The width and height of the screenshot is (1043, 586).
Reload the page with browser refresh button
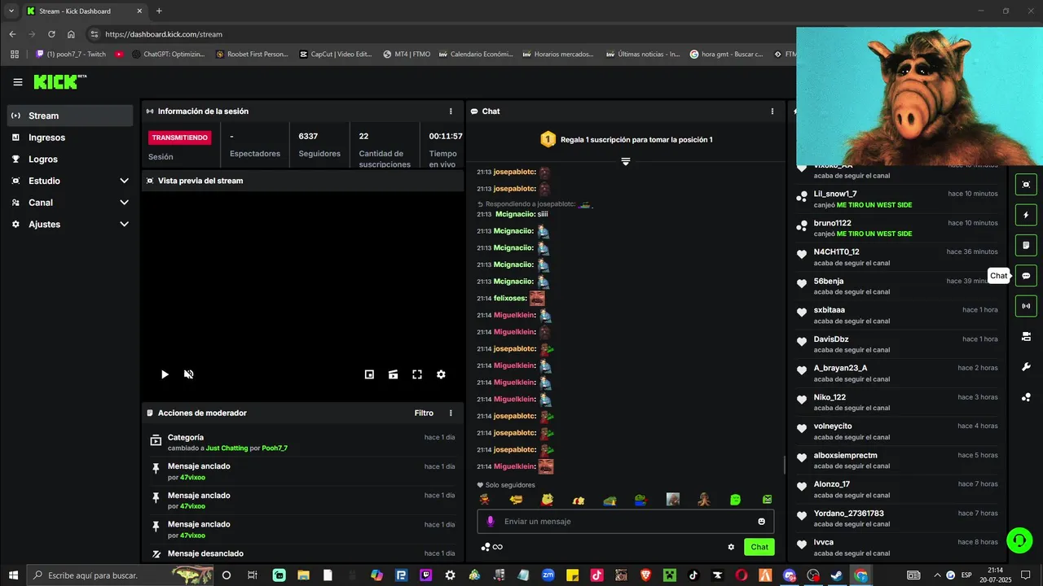point(51,34)
